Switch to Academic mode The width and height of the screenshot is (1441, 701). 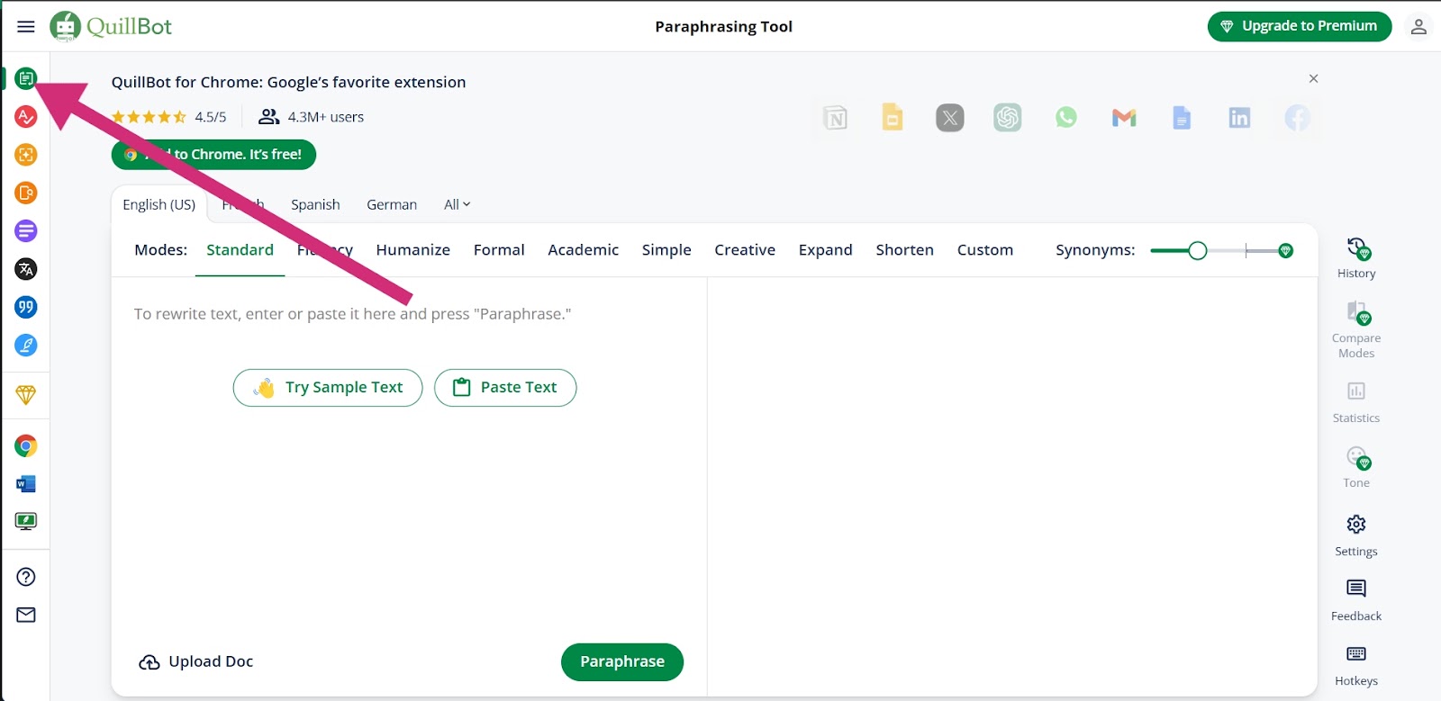click(584, 250)
